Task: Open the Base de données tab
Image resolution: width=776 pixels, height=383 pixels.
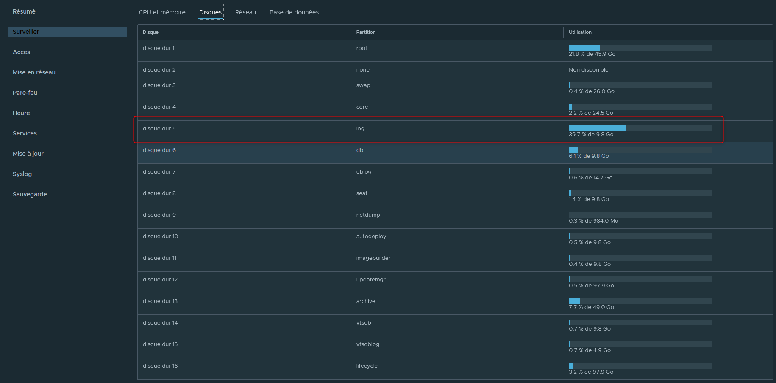Action: coord(294,12)
